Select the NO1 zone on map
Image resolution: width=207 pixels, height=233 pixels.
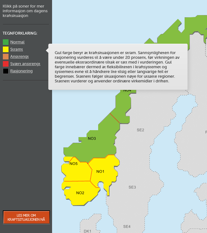100,171
